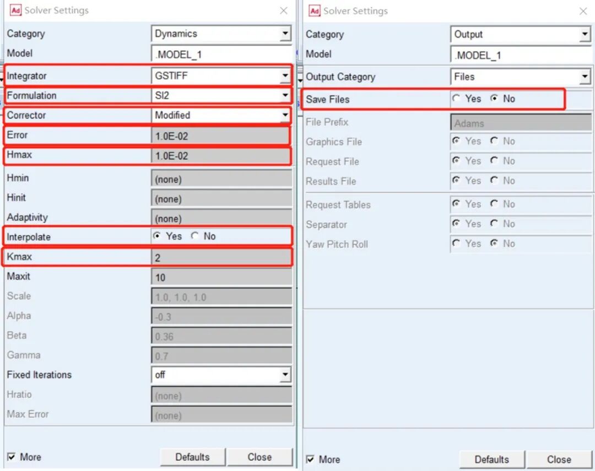Open the Category dropdown showing Dynamics

pyautogui.click(x=221, y=34)
